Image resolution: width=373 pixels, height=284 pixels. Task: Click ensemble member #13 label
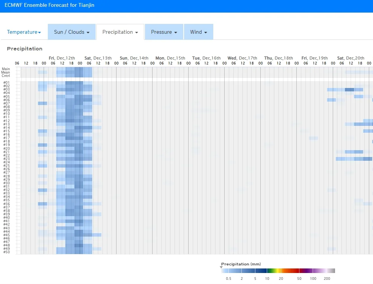tap(6, 124)
